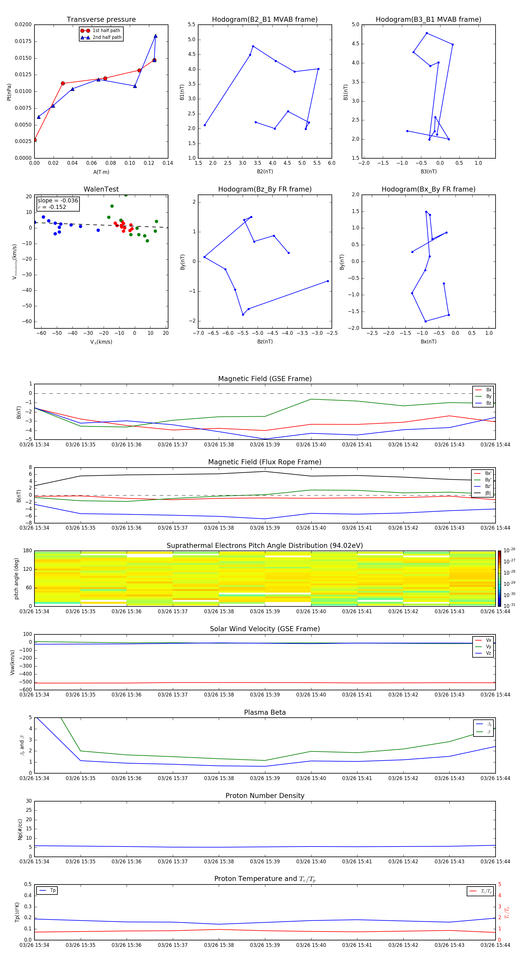Click the '03/26 15:39' tick under the GSE magnetic field panel
This screenshot has width=530, height=971.
click(x=265, y=445)
